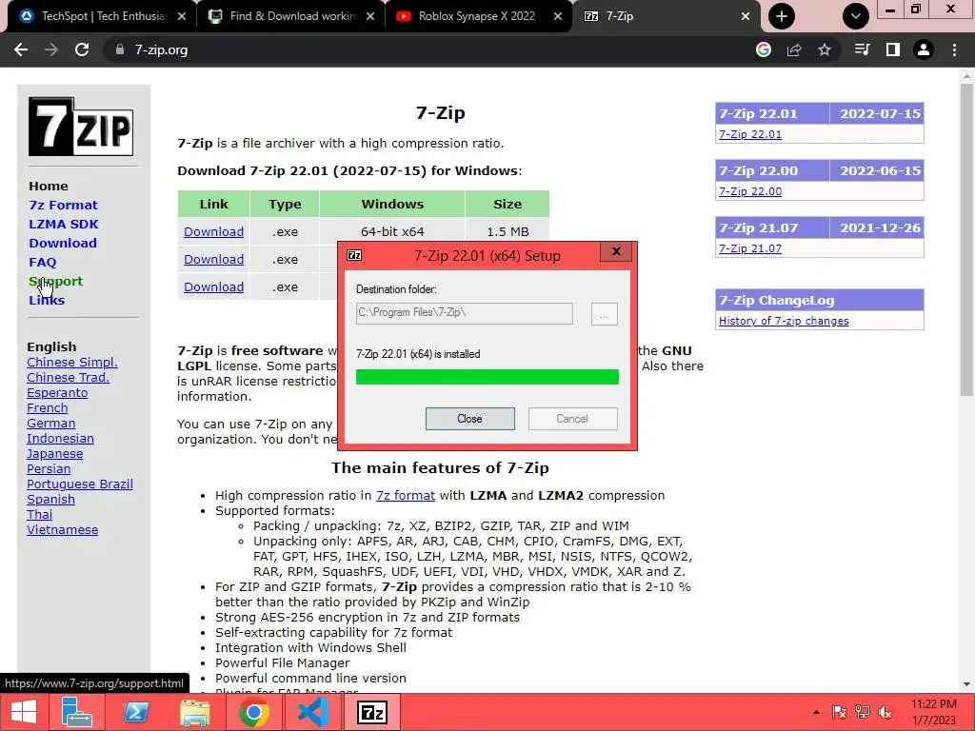
Task: Open Server Manager from the taskbar
Action: tap(77, 712)
